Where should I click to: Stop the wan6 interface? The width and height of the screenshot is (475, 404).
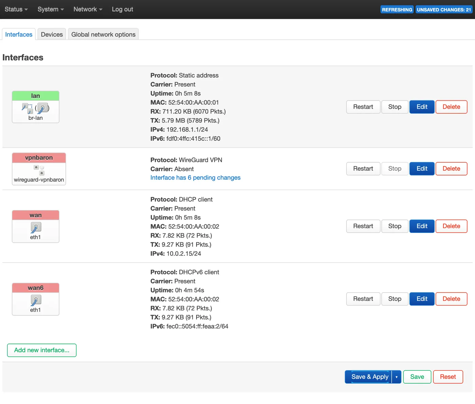pyautogui.click(x=395, y=299)
